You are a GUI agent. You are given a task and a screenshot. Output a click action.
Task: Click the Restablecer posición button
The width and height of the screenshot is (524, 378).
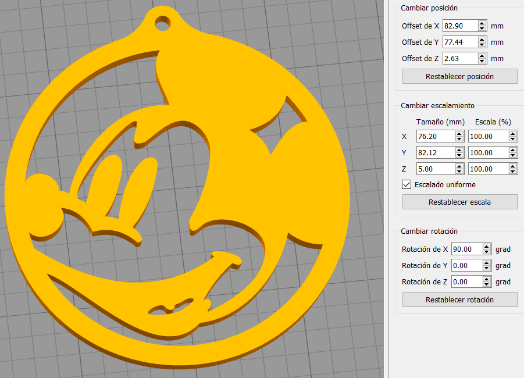459,76
